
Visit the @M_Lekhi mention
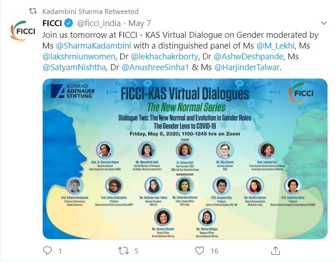[275, 46]
